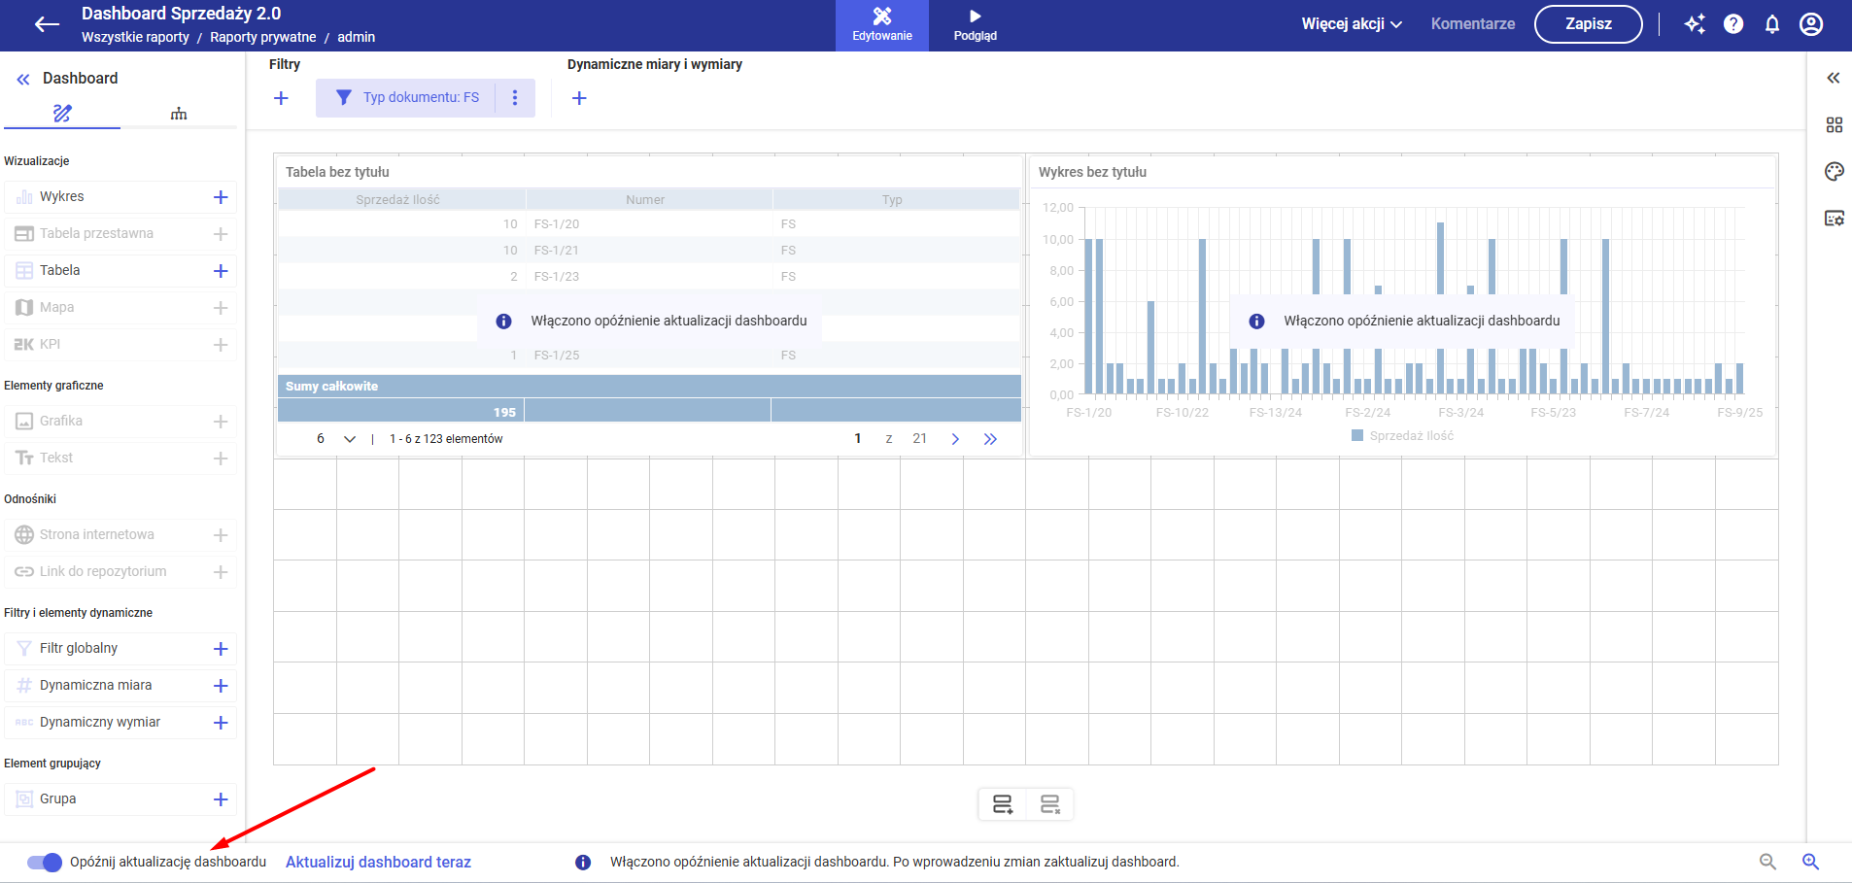Expand the Więcej akcji dropdown
The image size is (1852, 883).
1352,24
